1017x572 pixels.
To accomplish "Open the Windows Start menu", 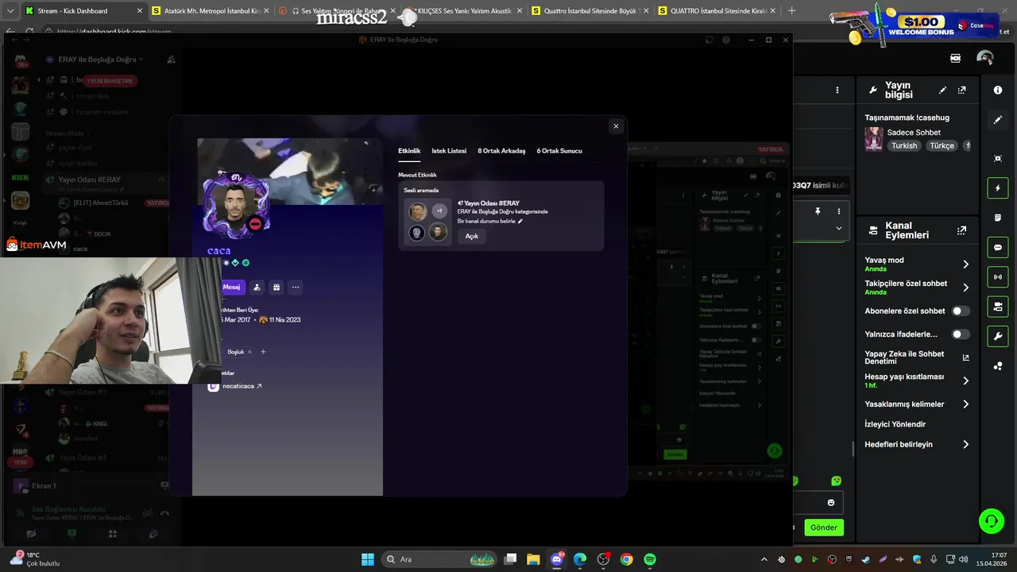I will 368,559.
